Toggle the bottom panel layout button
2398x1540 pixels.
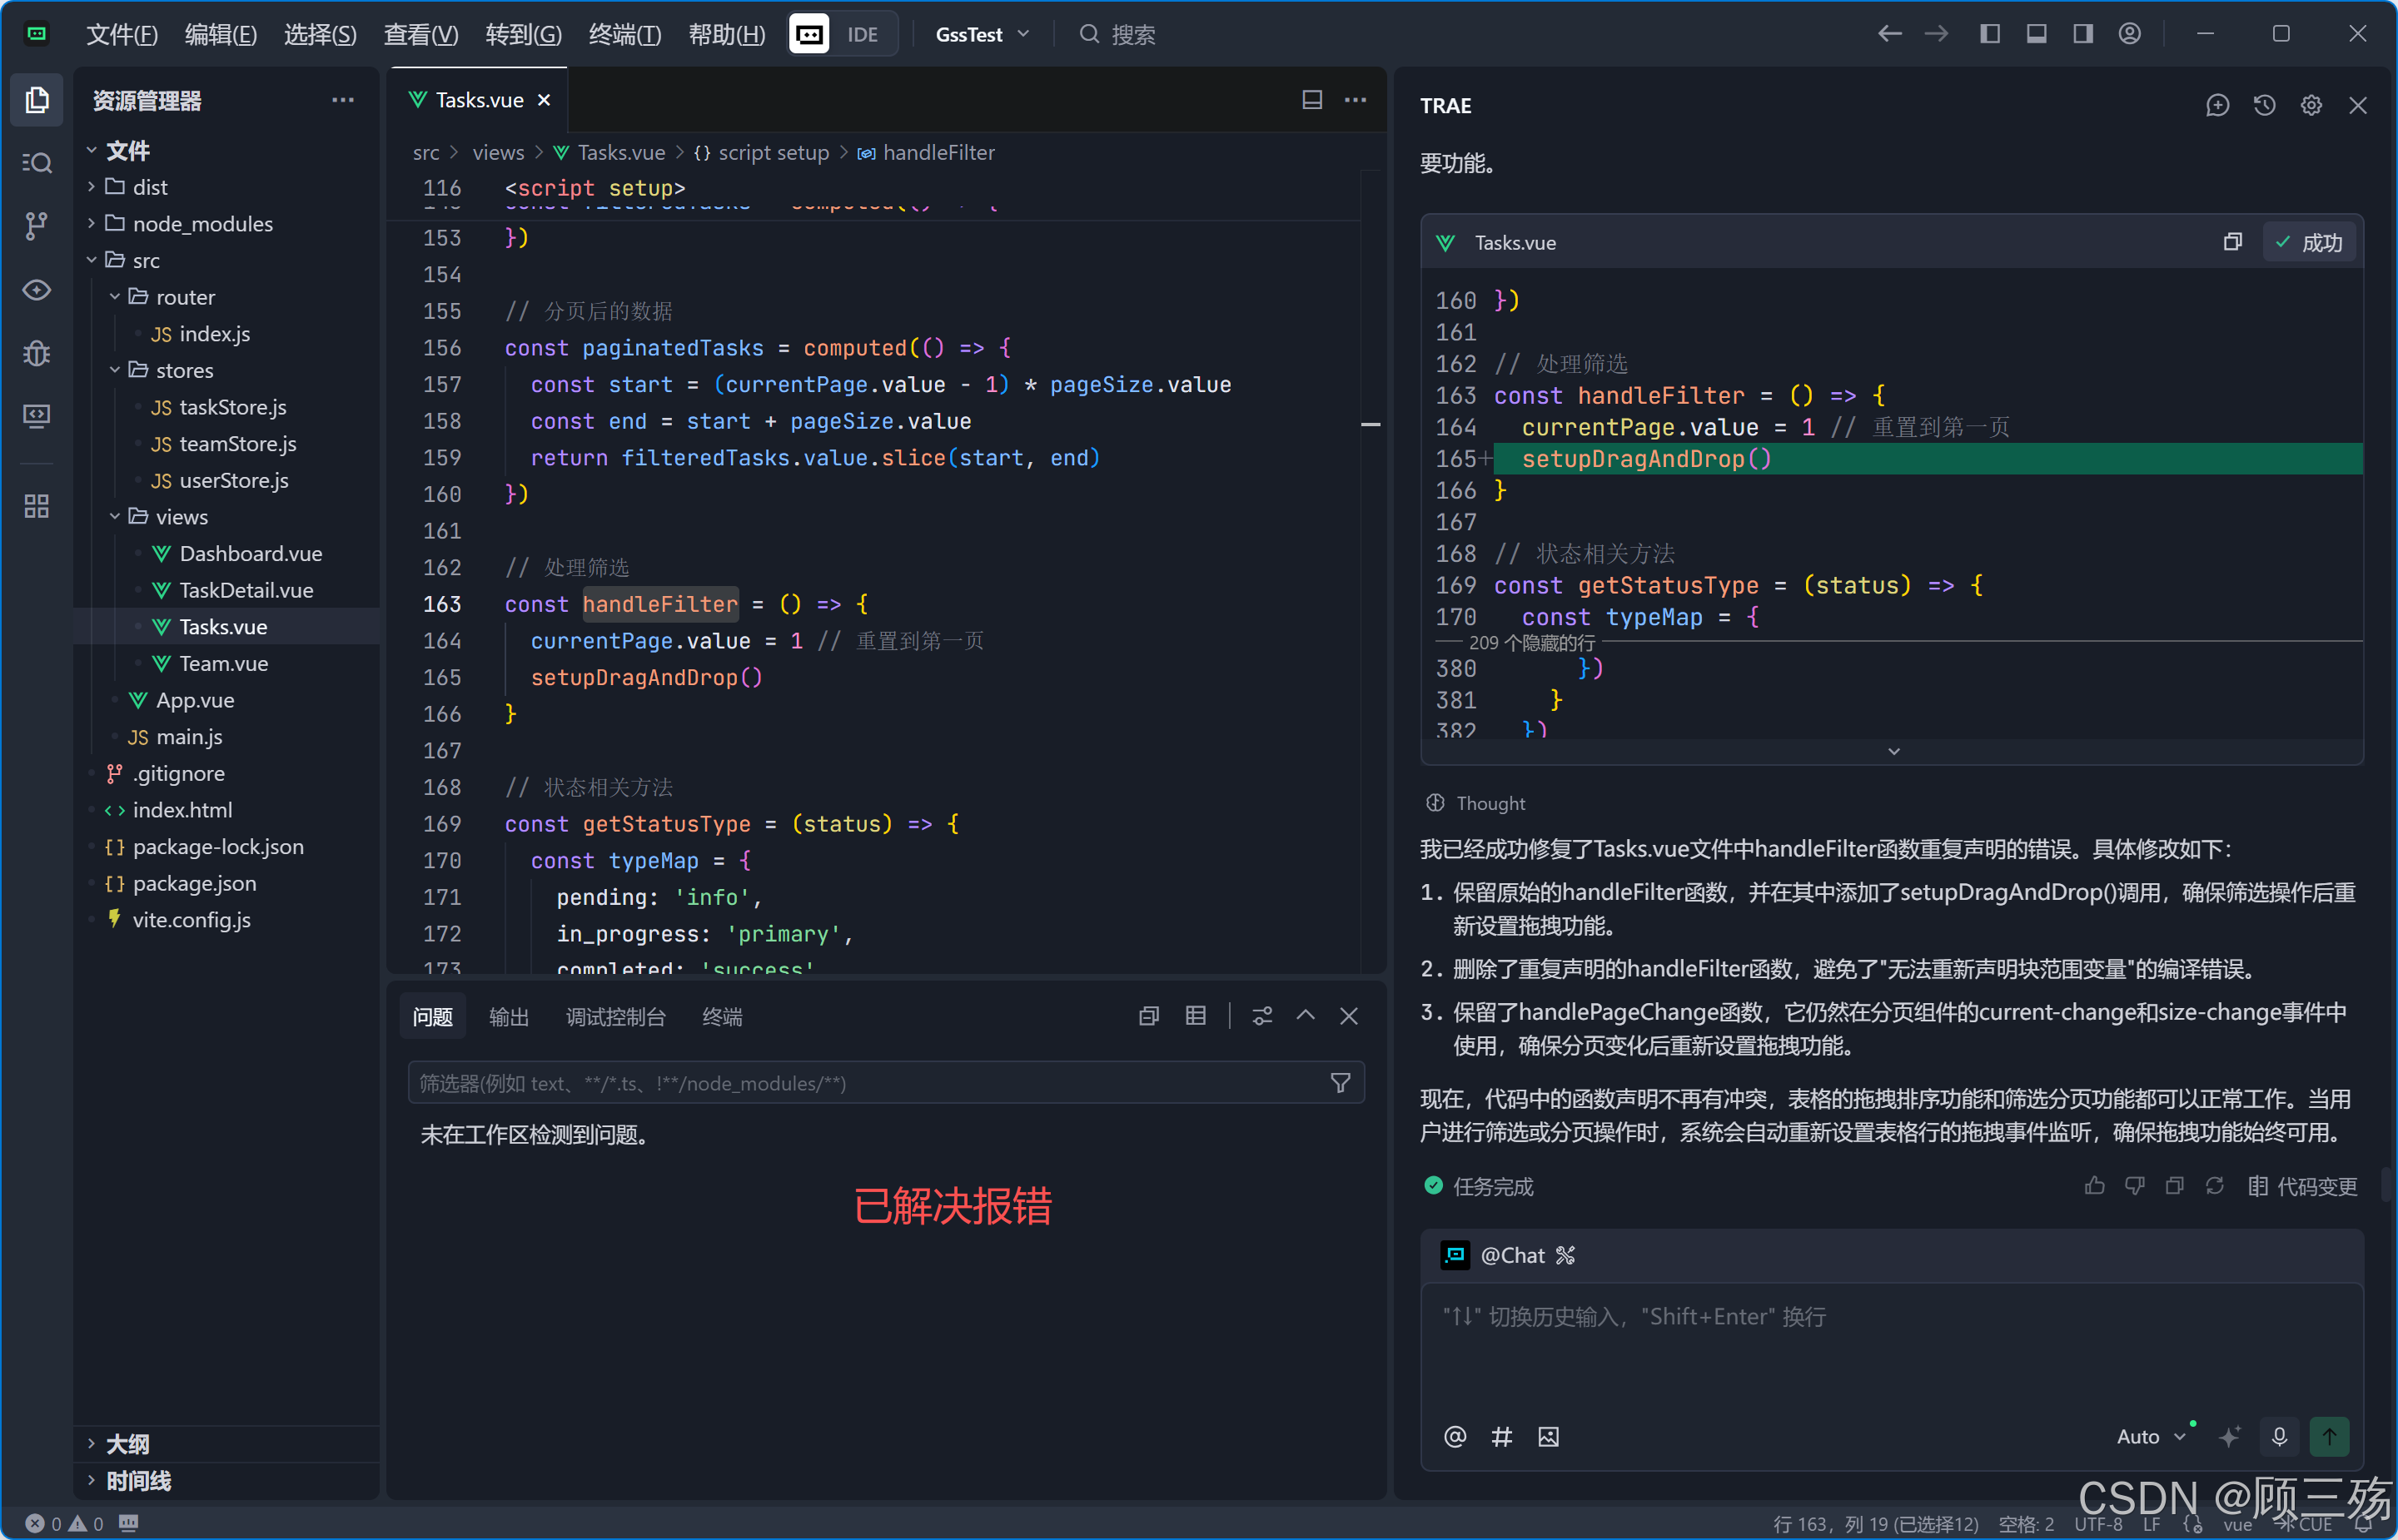coord(2036,34)
